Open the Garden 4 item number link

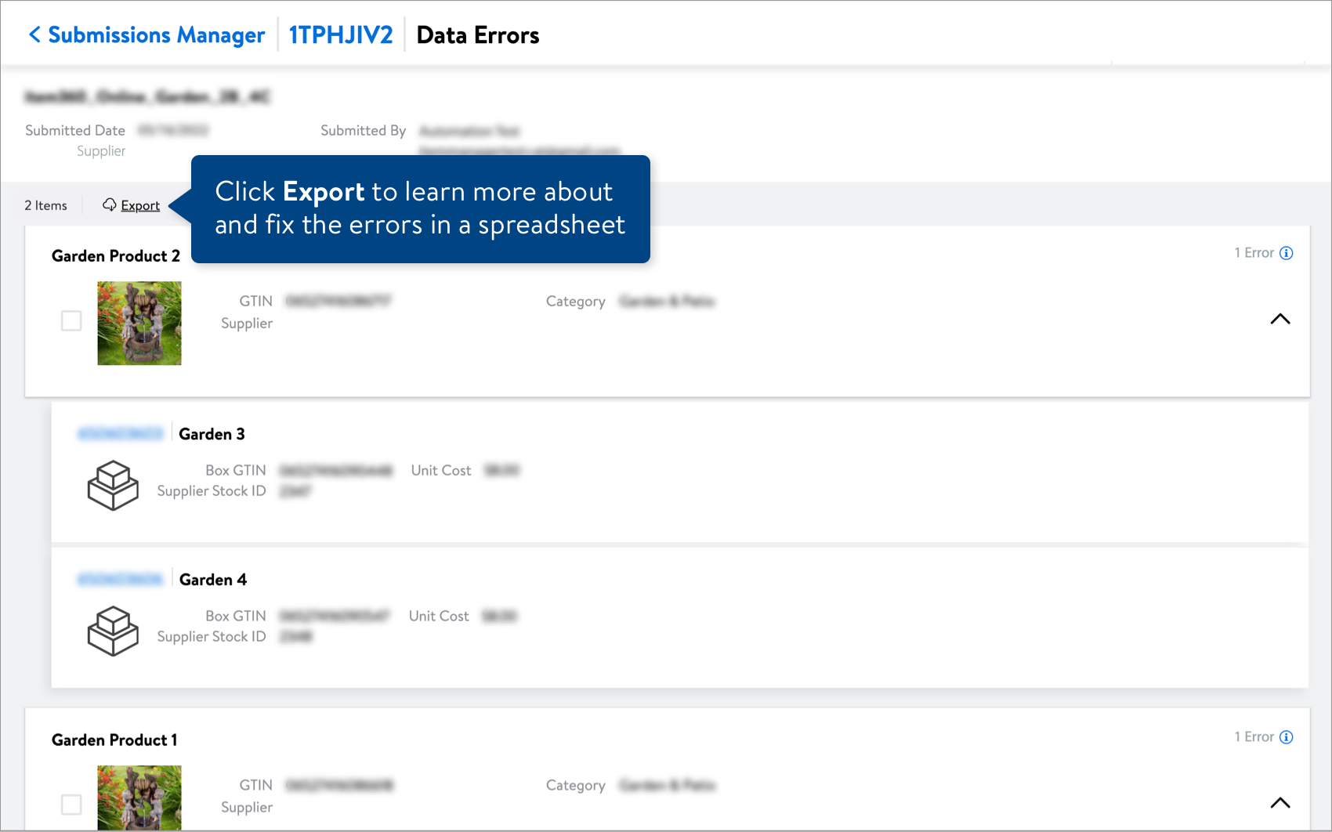click(121, 578)
